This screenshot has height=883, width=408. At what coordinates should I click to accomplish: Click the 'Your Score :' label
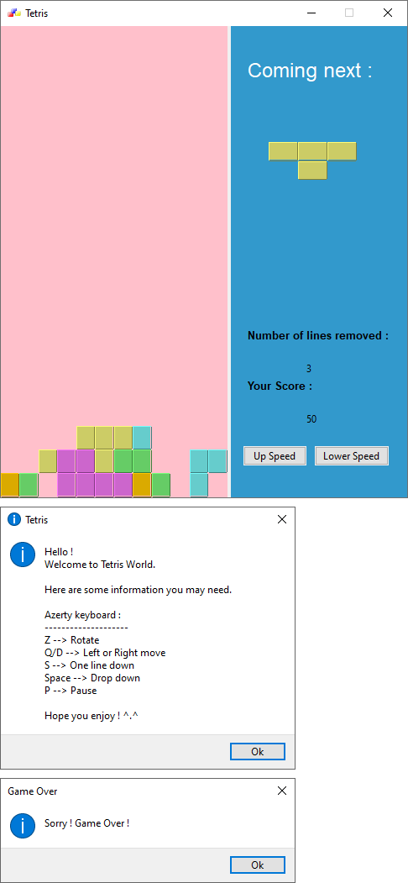pyautogui.click(x=280, y=386)
